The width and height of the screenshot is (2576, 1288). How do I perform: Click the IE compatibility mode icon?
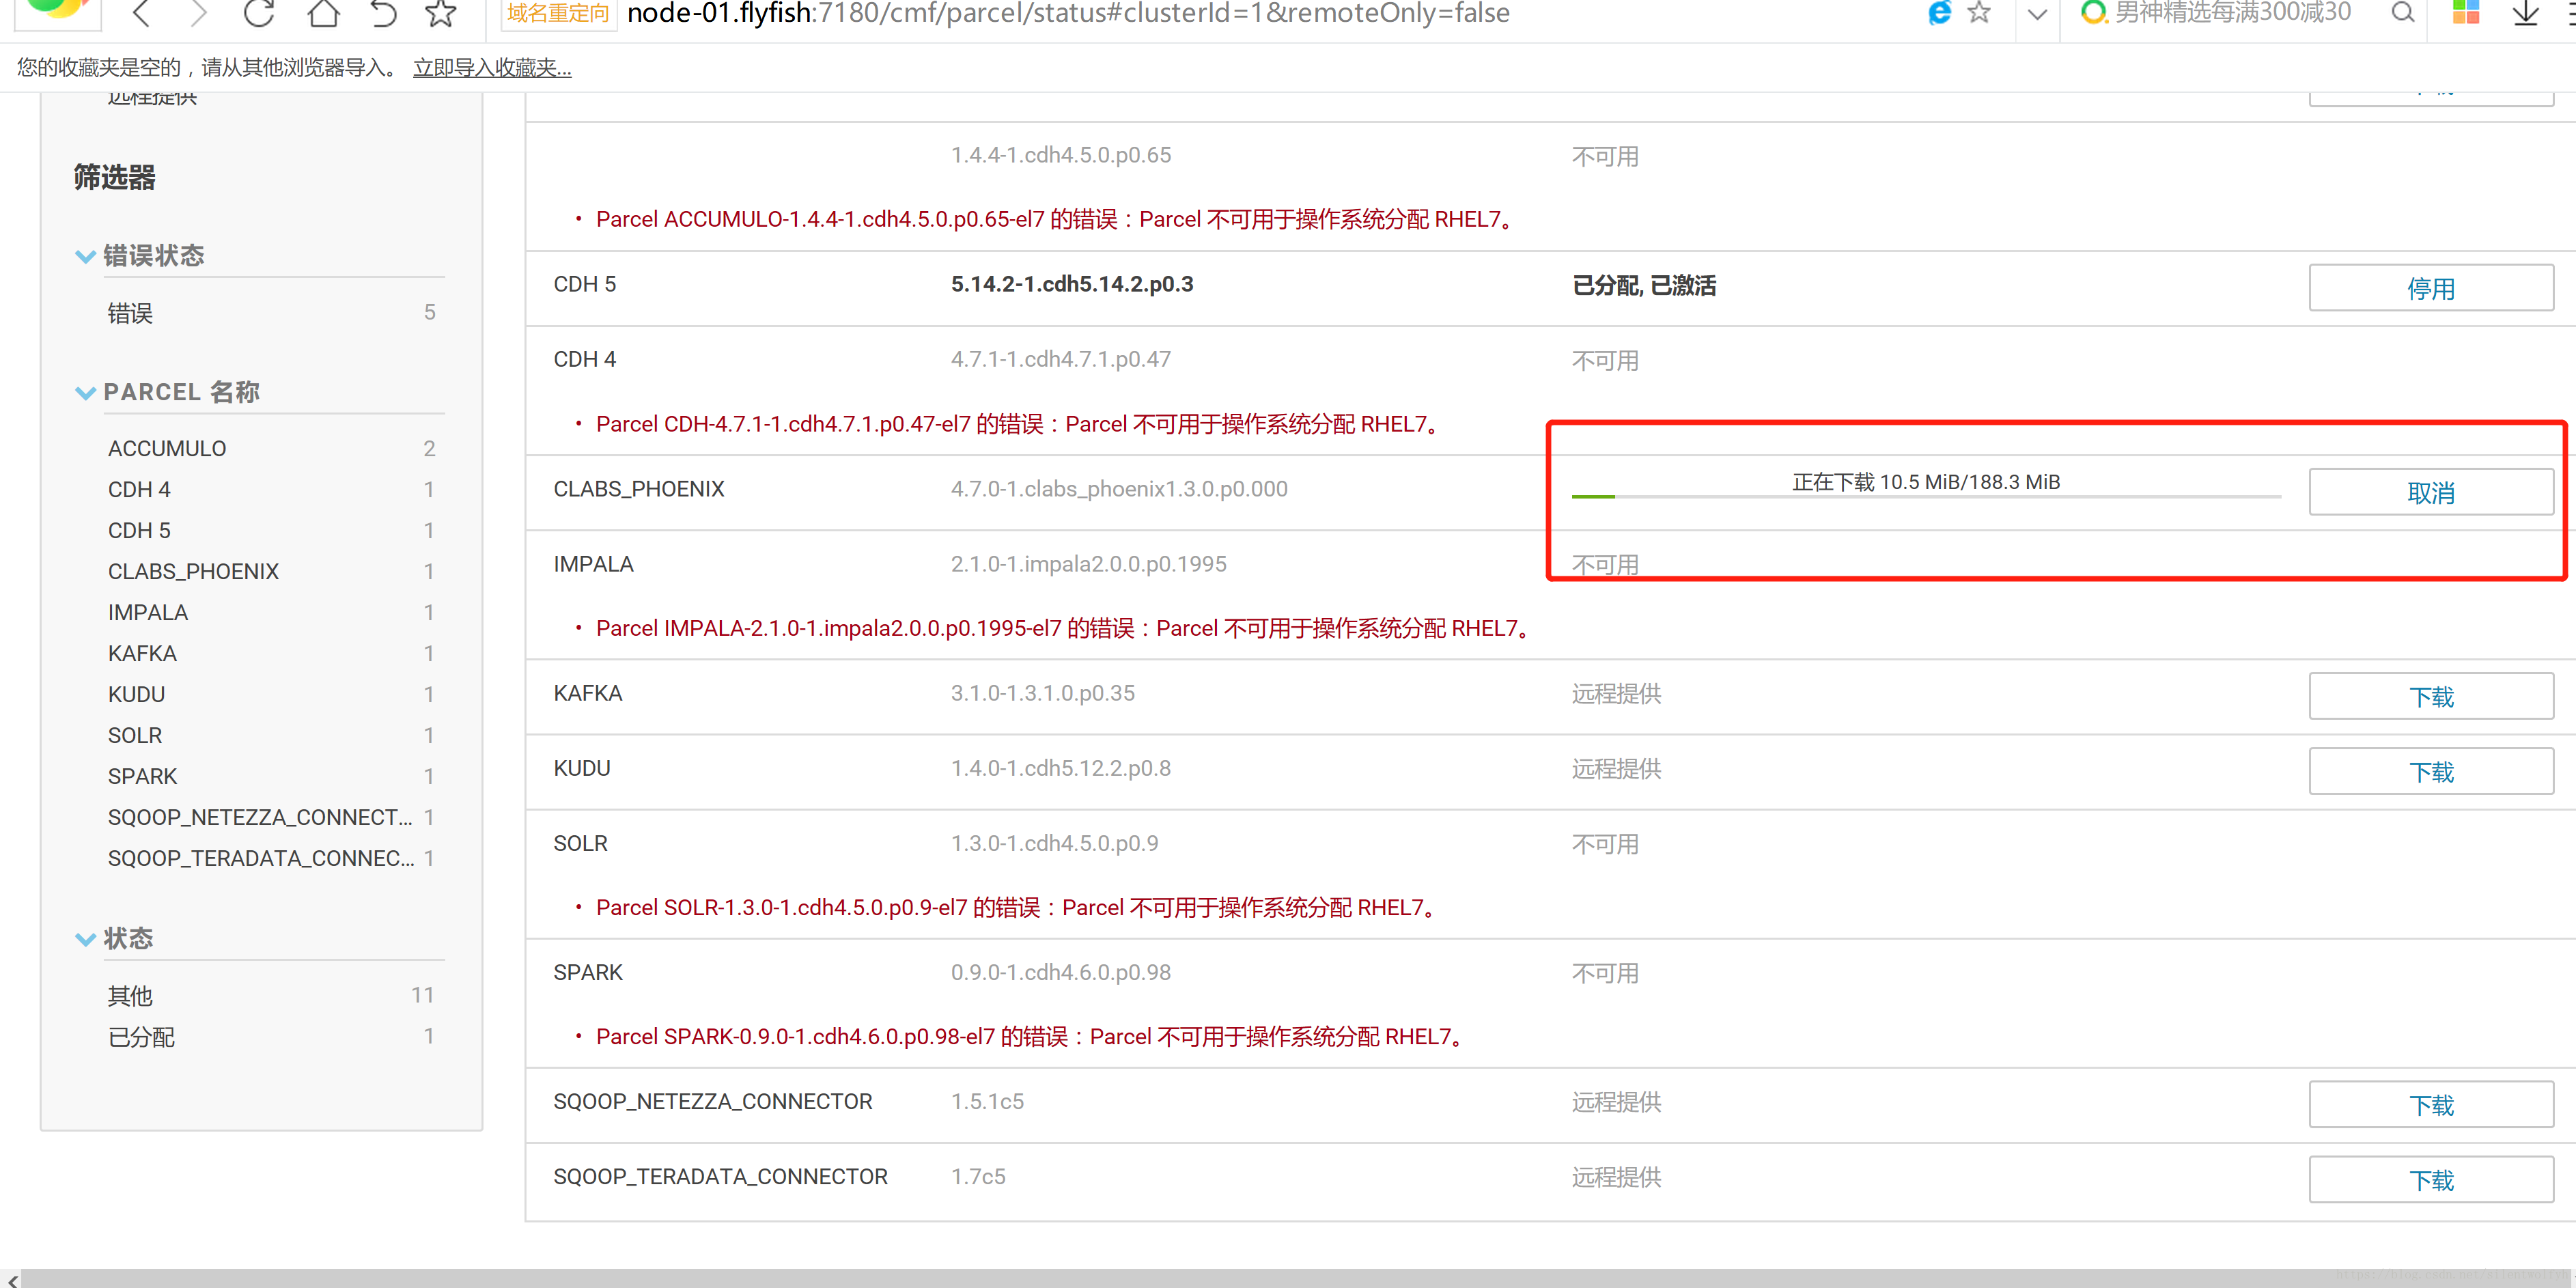(1939, 13)
